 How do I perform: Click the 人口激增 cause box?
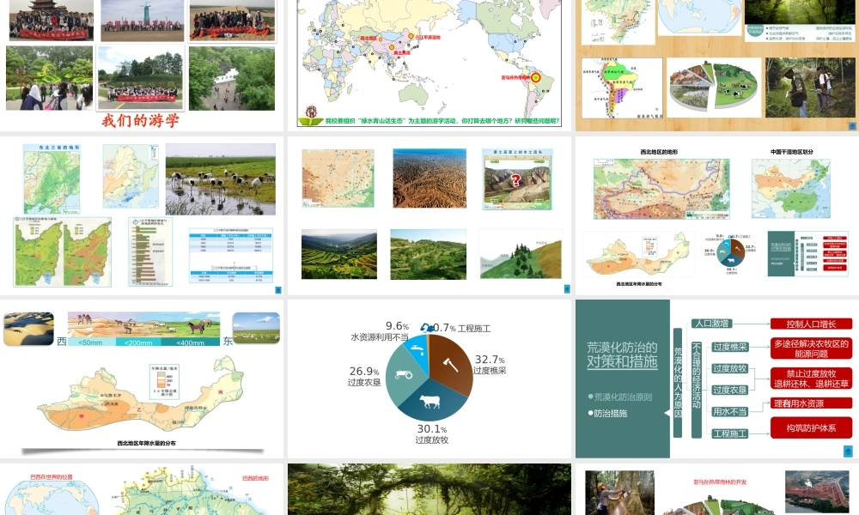click(711, 324)
